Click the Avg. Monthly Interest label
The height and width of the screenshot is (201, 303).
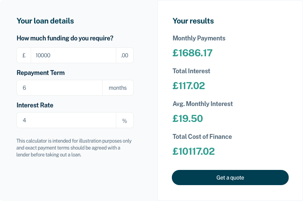[x=203, y=104]
